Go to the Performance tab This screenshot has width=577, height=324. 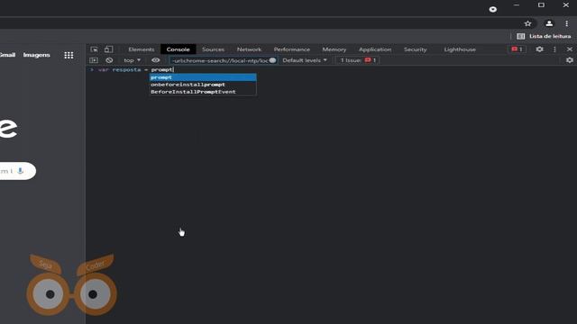292,49
